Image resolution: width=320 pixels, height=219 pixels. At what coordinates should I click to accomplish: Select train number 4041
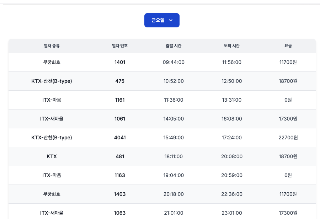click(x=120, y=138)
